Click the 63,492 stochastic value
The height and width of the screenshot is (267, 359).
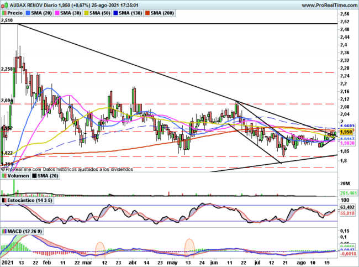click(347, 208)
